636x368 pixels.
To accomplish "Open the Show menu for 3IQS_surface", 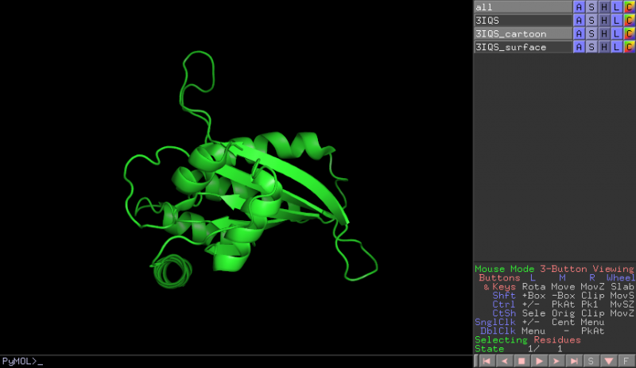I will click(591, 47).
